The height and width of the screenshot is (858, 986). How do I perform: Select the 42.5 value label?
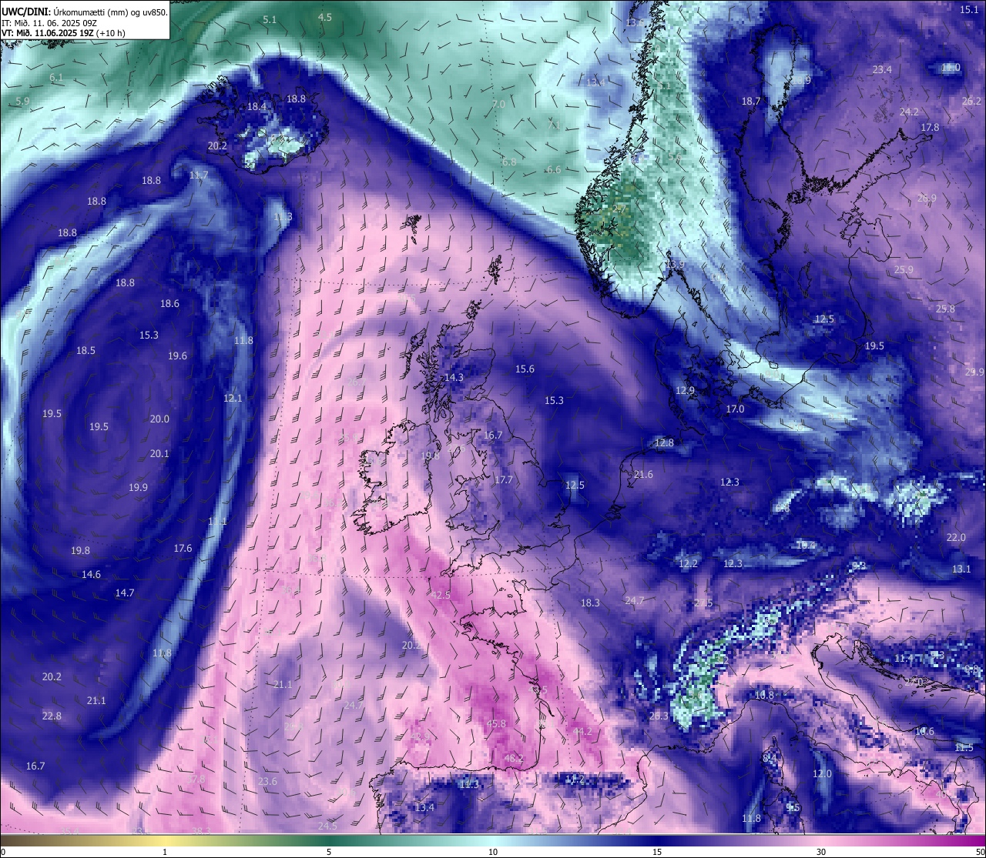[441, 595]
